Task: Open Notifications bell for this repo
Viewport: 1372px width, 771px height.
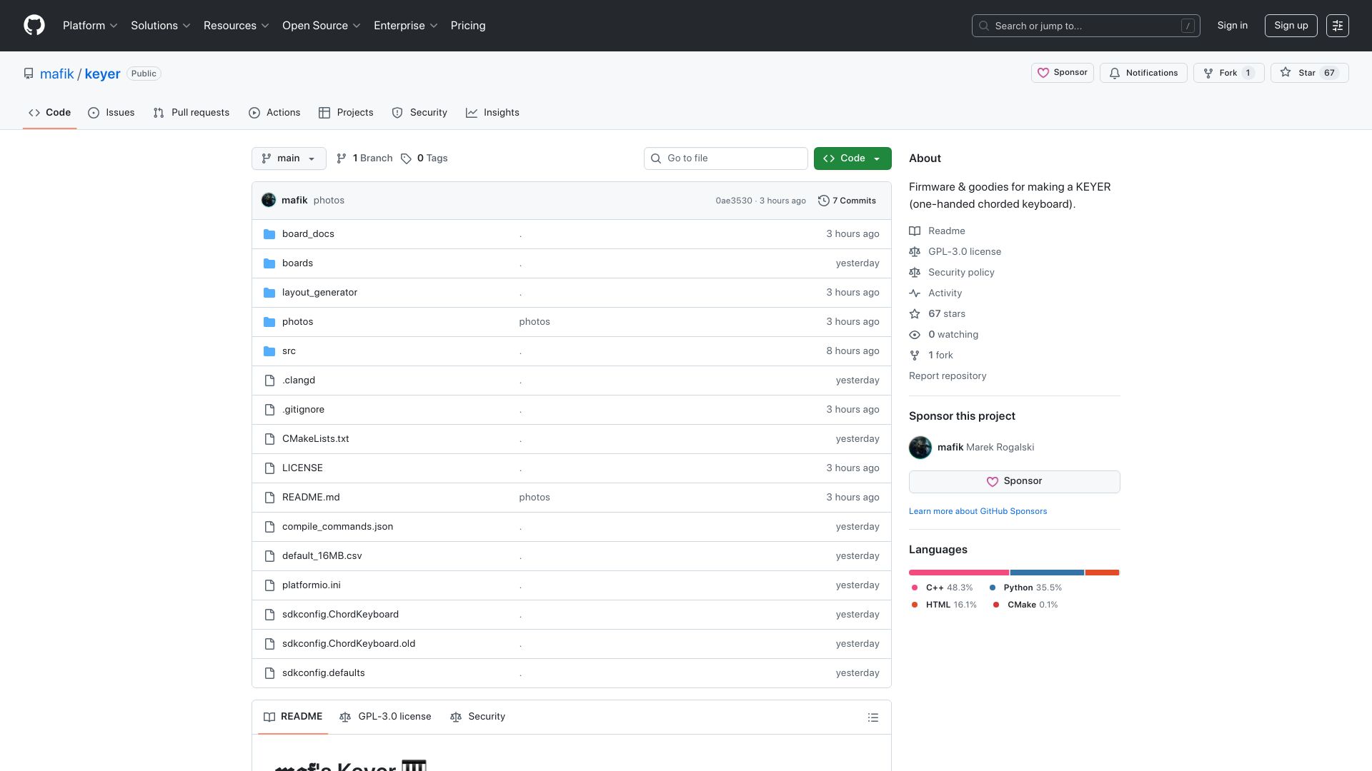Action: tap(1143, 73)
